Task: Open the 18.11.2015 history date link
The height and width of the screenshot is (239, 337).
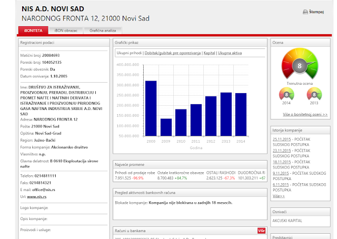Action: coord(282,162)
